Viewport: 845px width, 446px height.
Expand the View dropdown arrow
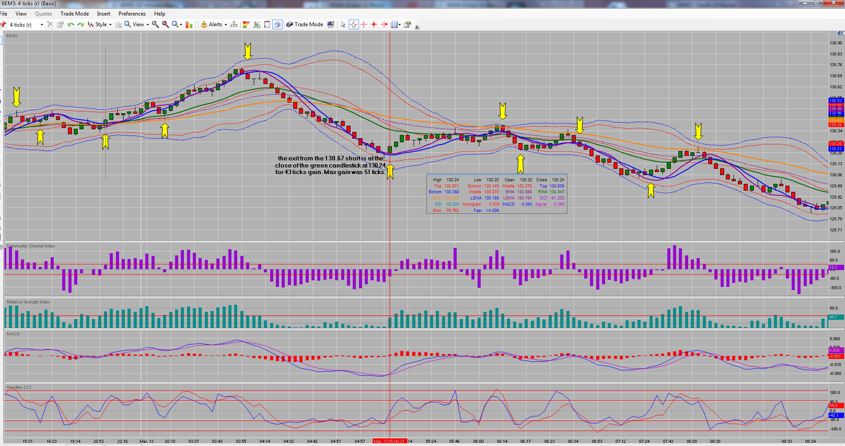pos(147,25)
